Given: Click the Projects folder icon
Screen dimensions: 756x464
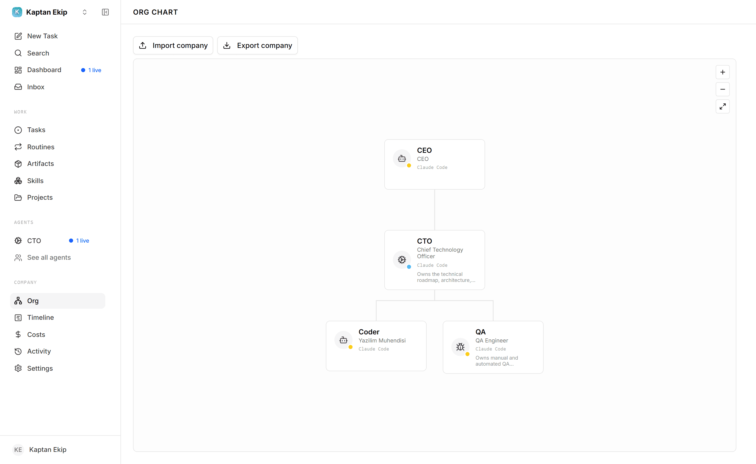Looking at the screenshot, I should [18, 197].
